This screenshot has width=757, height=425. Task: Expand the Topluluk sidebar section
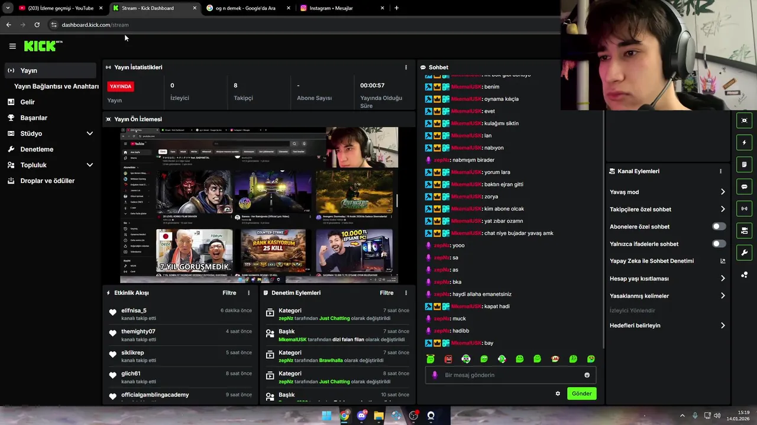89,165
